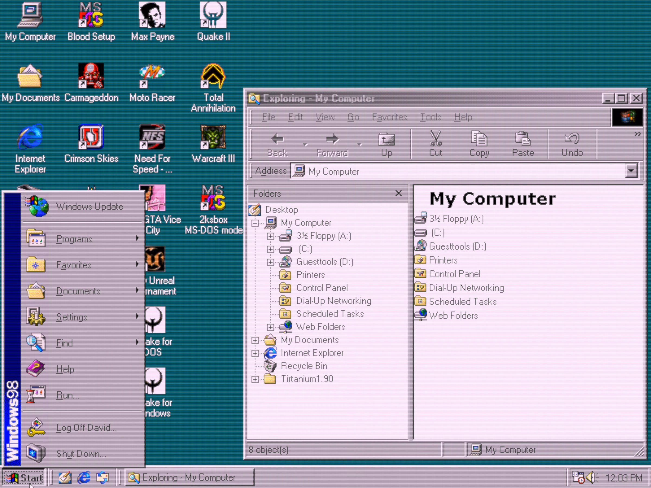The height and width of the screenshot is (488, 651).
Task: Open the View menu
Action: [x=325, y=117]
